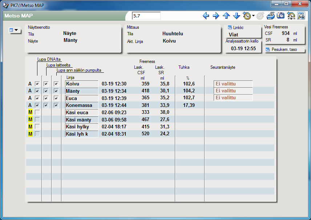Click the page number field showing 5.7
Screen dimensions: 311x220
[x=146, y=16]
